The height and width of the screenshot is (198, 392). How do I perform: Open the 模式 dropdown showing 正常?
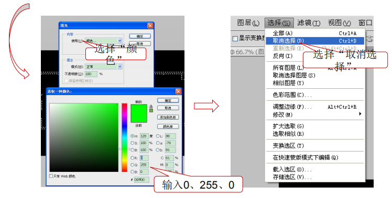(103, 66)
